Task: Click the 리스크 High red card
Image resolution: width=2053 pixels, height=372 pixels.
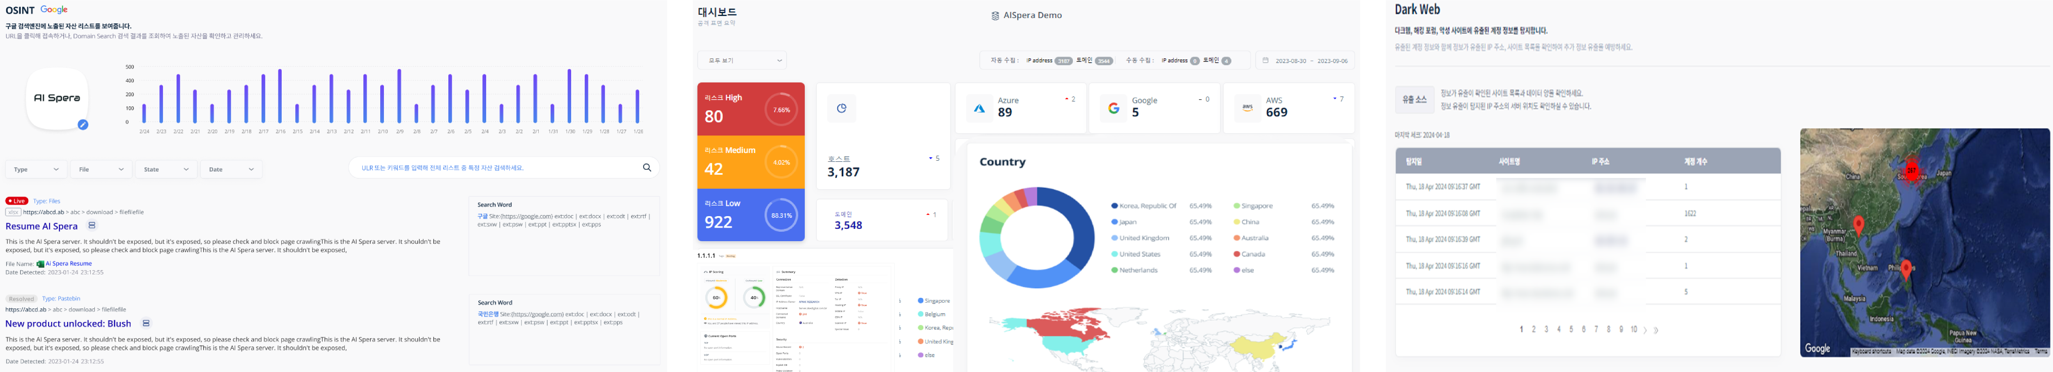Action: [750, 109]
